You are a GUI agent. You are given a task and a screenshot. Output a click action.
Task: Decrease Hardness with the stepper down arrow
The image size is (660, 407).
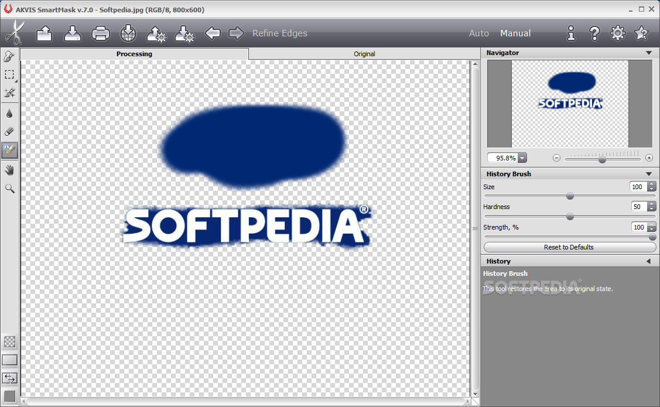tap(652, 209)
